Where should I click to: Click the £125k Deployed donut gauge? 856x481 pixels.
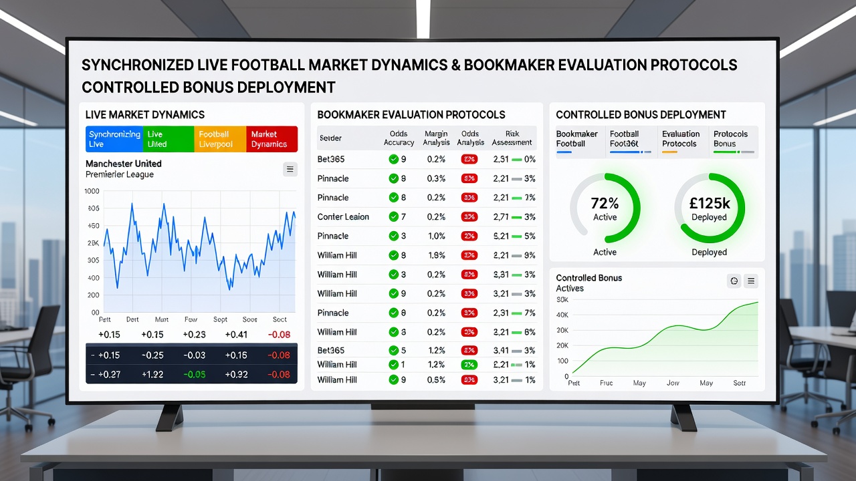pyautogui.click(x=709, y=208)
